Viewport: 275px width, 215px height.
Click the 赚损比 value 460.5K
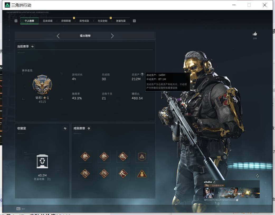137,98
